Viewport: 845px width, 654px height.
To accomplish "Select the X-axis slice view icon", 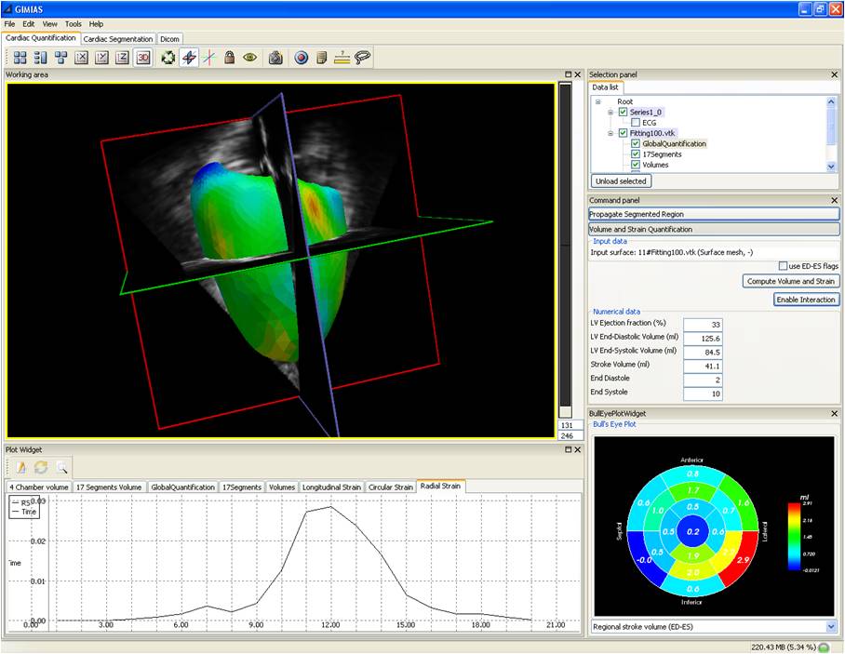I will point(82,58).
